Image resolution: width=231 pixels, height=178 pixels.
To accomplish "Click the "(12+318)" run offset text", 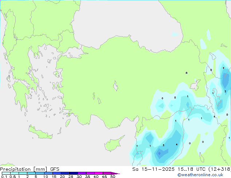I will (x=220, y=169).
